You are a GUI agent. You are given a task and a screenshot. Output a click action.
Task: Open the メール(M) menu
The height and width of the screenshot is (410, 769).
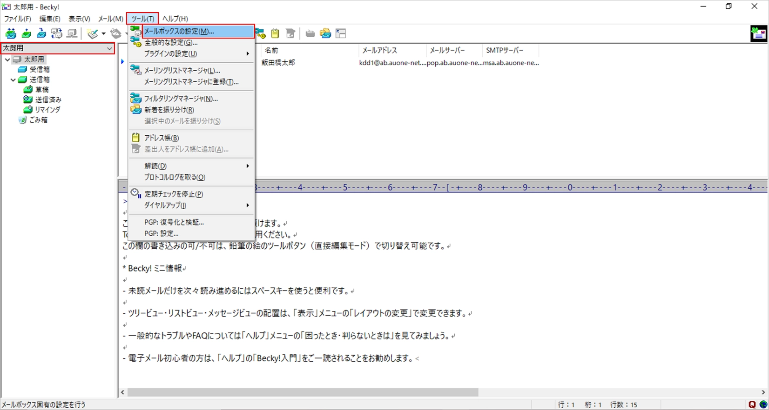click(110, 19)
